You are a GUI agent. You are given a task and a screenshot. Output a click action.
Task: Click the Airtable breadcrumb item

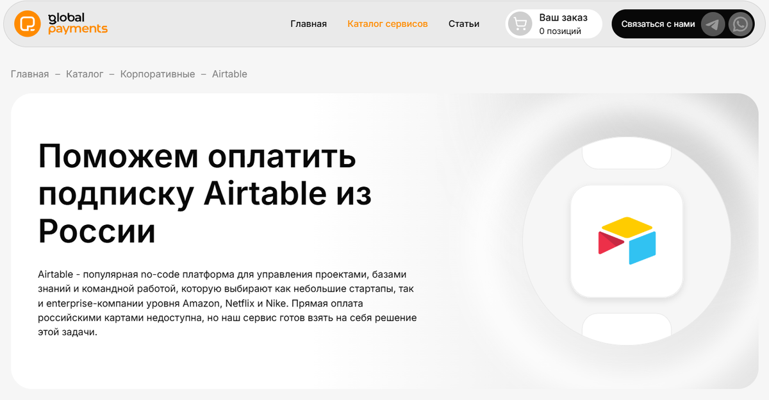pyautogui.click(x=229, y=74)
